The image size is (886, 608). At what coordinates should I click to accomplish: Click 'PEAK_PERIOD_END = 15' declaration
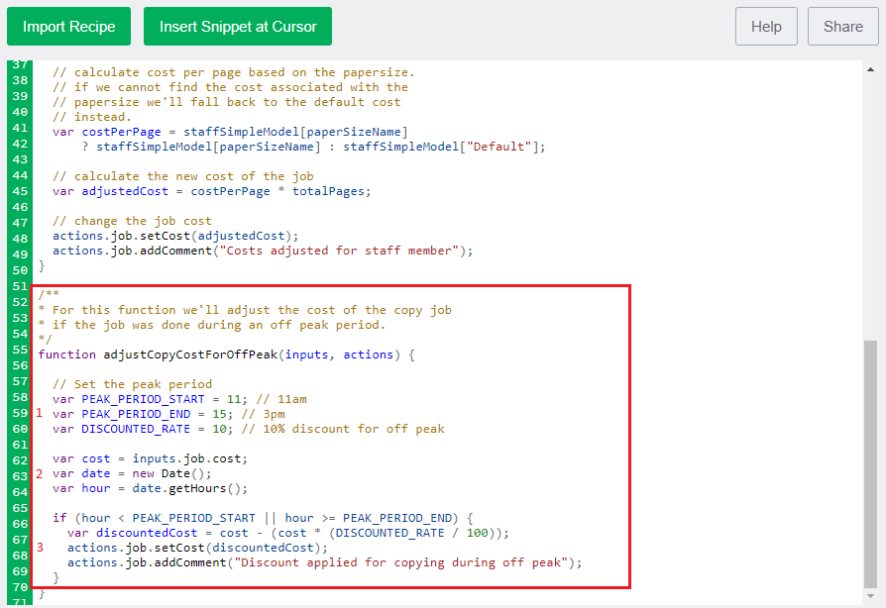tap(154, 414)
